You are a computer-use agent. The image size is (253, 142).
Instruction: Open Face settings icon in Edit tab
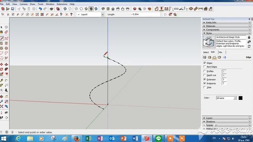(210, 57)
